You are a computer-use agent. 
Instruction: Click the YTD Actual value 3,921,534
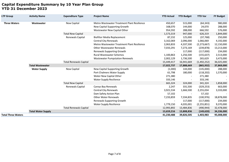pyautogui.click(x=169, y=90)
